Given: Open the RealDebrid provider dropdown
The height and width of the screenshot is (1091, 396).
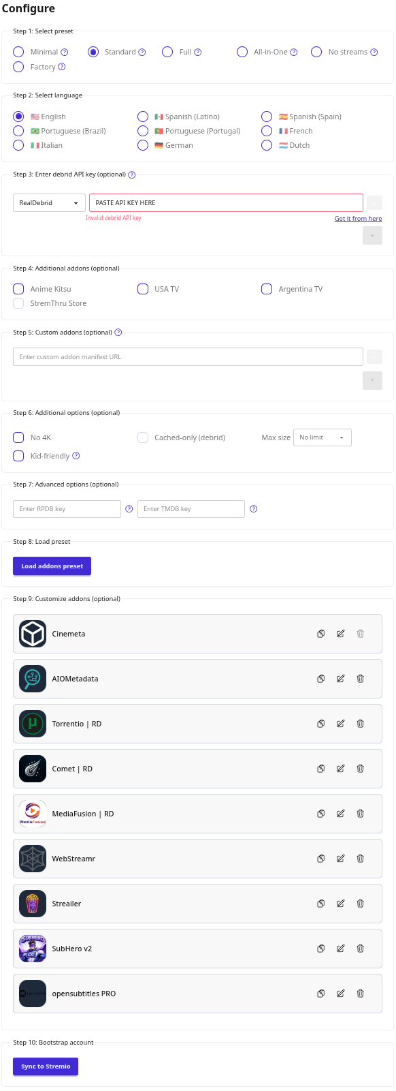Looking at the screenshot, I should click(48, 202).
